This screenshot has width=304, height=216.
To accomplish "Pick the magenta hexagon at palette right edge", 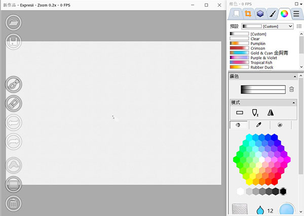I will point(287,160).
